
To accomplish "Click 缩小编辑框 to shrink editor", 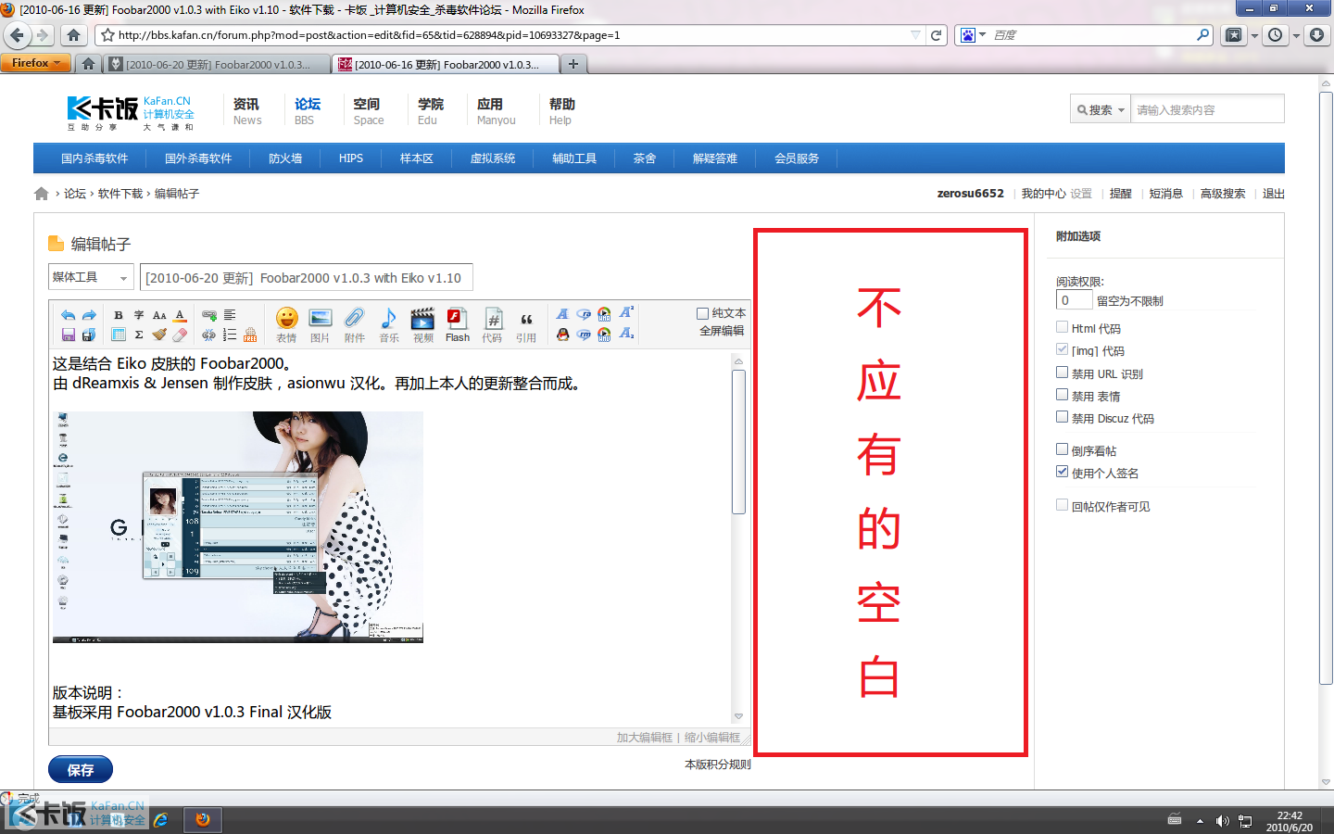I will (x=712, y=738).
